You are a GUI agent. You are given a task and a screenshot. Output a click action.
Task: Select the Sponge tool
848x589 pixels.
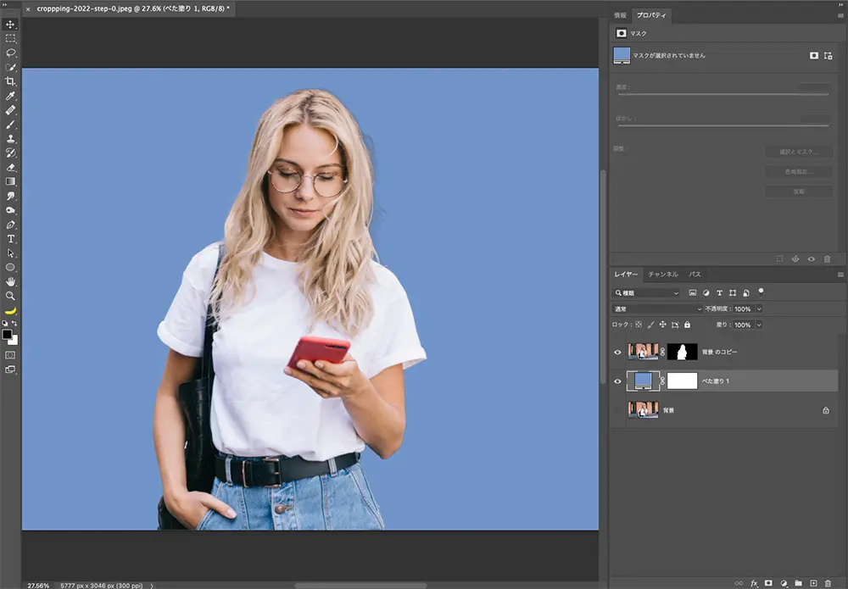tap(10, 210)
